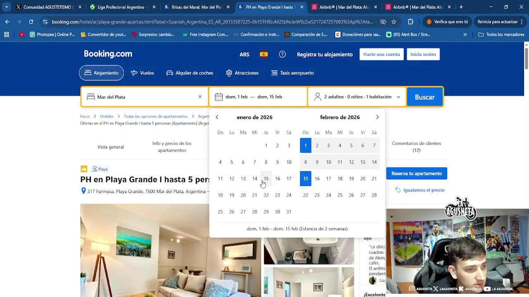Click Reserva tu apartamento button
Viewport: 529px width, 297px height.
tap(417, 174)
